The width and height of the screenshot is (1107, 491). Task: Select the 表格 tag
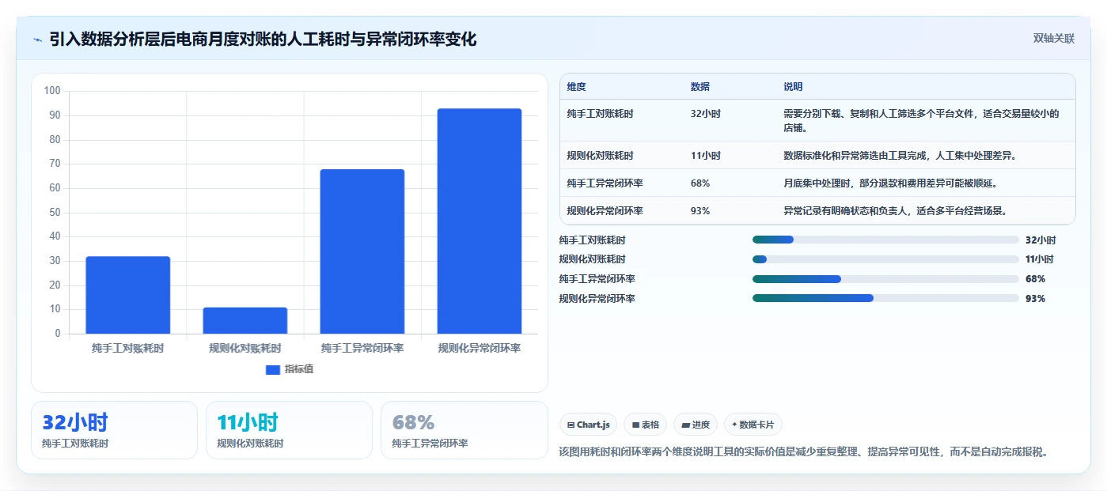tap(646, 425)
